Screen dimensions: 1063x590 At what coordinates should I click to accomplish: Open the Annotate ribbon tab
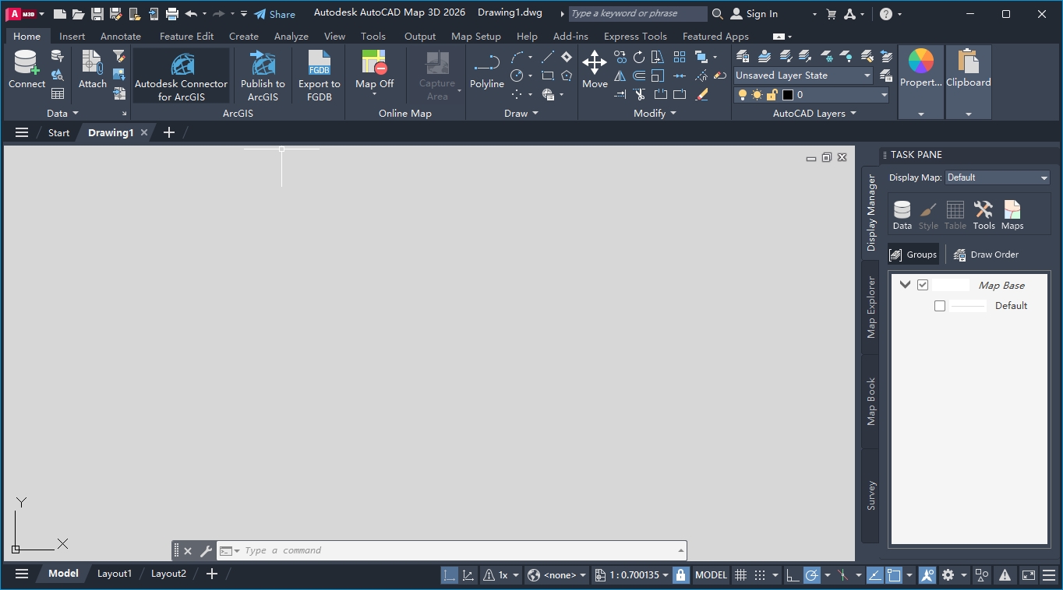[121, 36]
